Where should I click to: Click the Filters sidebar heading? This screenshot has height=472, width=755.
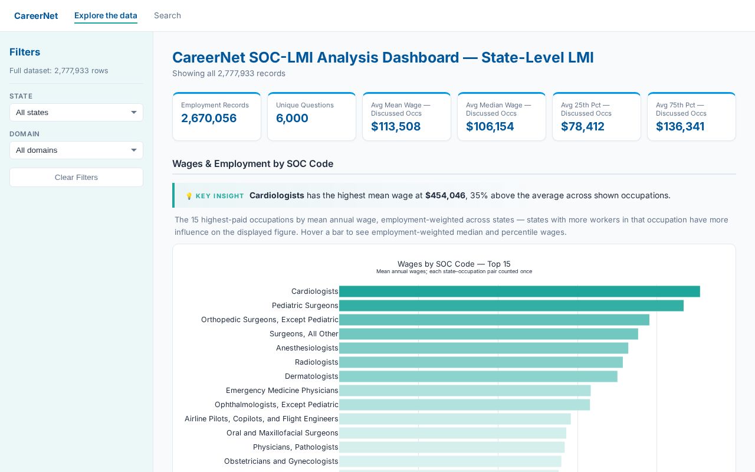point(25,52)
